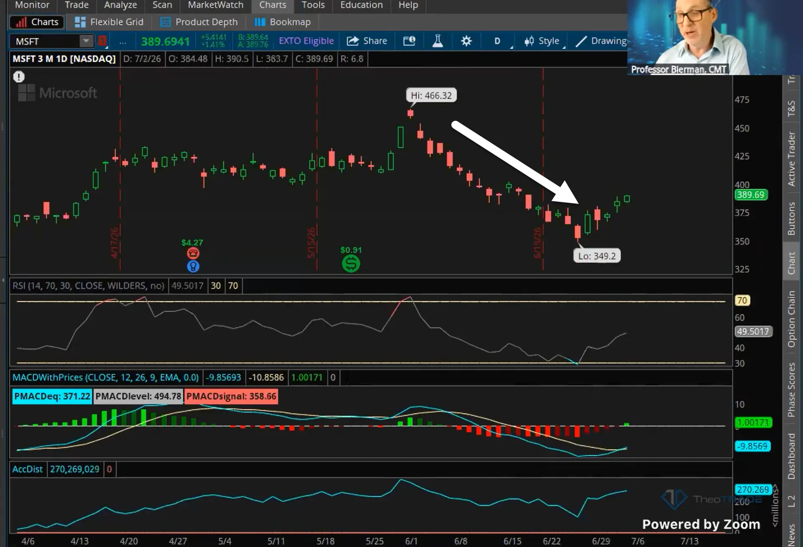The image size is (803, 547).
Task: Open the Dashboard sidebar panel
Action: (x=791, y=456)
